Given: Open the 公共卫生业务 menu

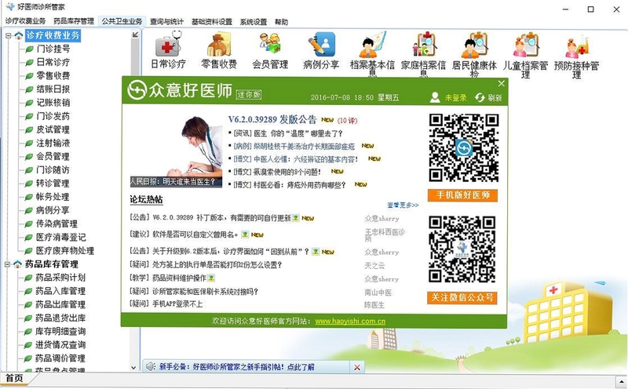Looking at the screenshot, I should [122, 21].
